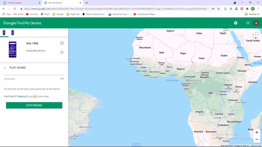This screenshot has width=262, height=147.
Task: Open the Gmail bookmark
Action: click(18, 14)
